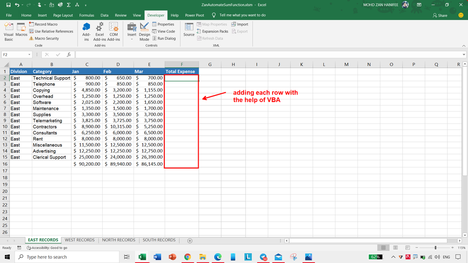Click View Code in Controls group

[163, 31]
